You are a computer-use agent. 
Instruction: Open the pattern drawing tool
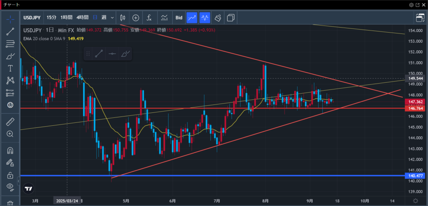click(x=10, y=81)
